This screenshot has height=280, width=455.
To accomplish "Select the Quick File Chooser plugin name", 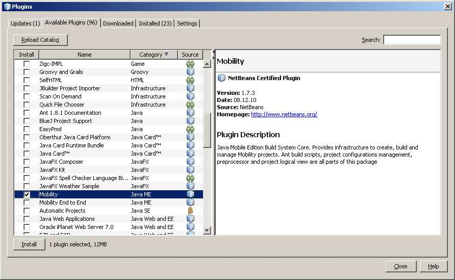I will click(62, 105).
